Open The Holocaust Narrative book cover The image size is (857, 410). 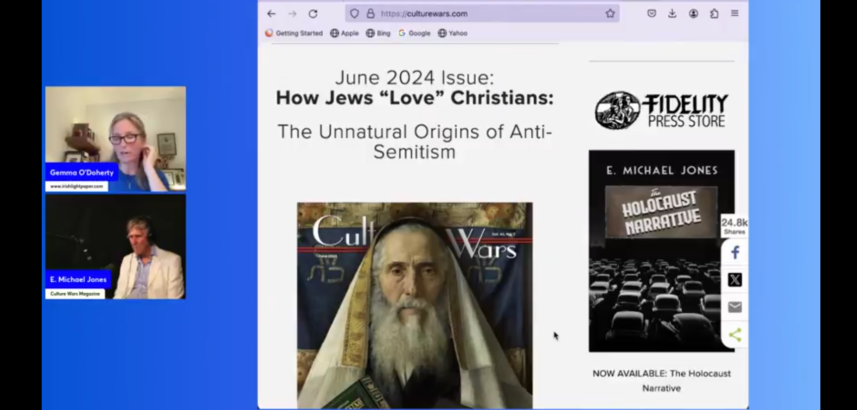click(x=662, y=251)
